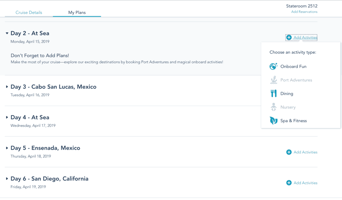Select Spa & Fitness in the activity menu
Screen dimensions: 342x200
[x=294, y=121]
